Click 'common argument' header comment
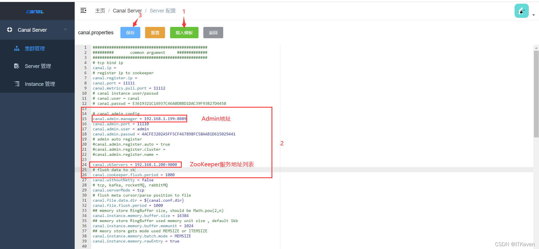539x249 pixels. pos(148,52)
